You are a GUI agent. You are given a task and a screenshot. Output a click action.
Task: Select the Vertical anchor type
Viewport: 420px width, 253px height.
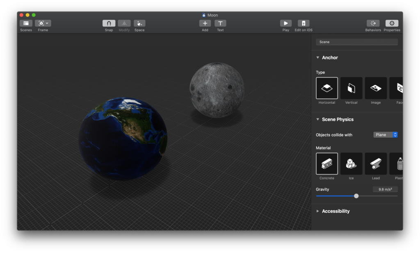point(351,88)
